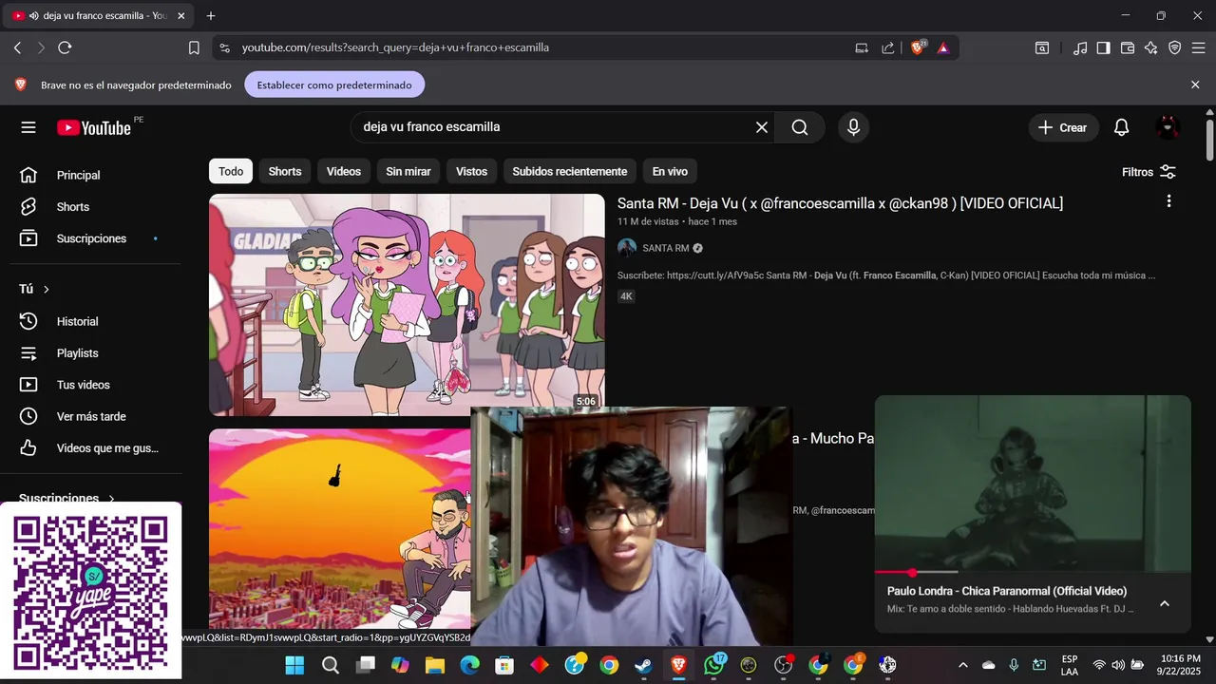Image resolution: width=1216 pixels, height=684 pixels.
Task: Select the Sin mirar filter chip
Action: click(408, 172)
